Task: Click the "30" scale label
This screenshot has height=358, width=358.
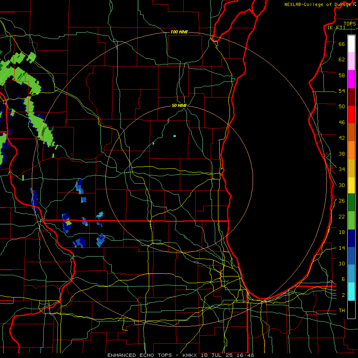Action: click(342, 185)
